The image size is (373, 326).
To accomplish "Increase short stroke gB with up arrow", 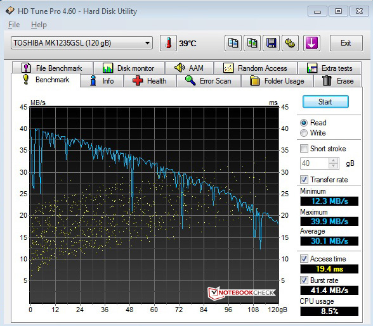I will point(333,160).
